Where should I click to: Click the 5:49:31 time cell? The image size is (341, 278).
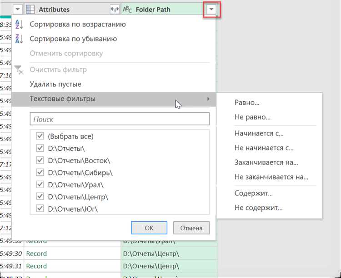point(11,266)
